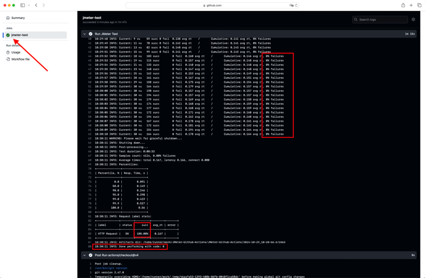This screenshot has height=278, width=425.
Task: Click log line 'Done performing with code: 0'
Action: [129, 246]
